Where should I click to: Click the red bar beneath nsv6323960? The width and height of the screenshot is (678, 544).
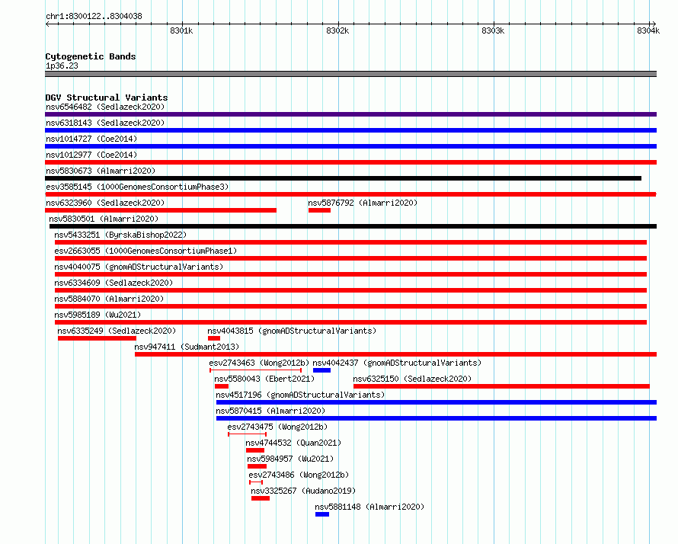click(161, 210)
